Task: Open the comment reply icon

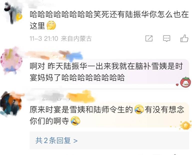Action: [x=167, y=39]
